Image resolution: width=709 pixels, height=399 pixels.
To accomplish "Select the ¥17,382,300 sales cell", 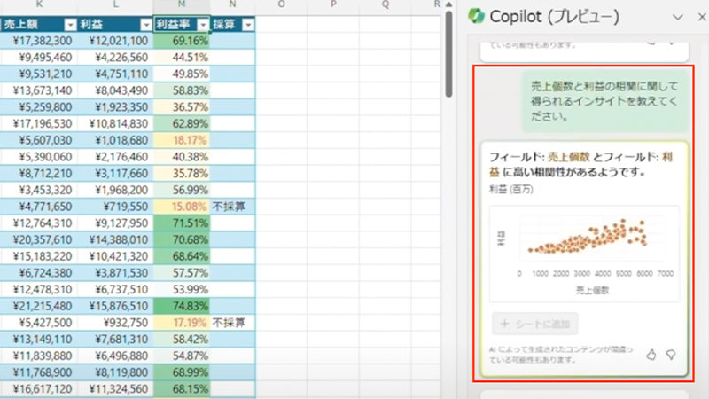I will [36, 41].
